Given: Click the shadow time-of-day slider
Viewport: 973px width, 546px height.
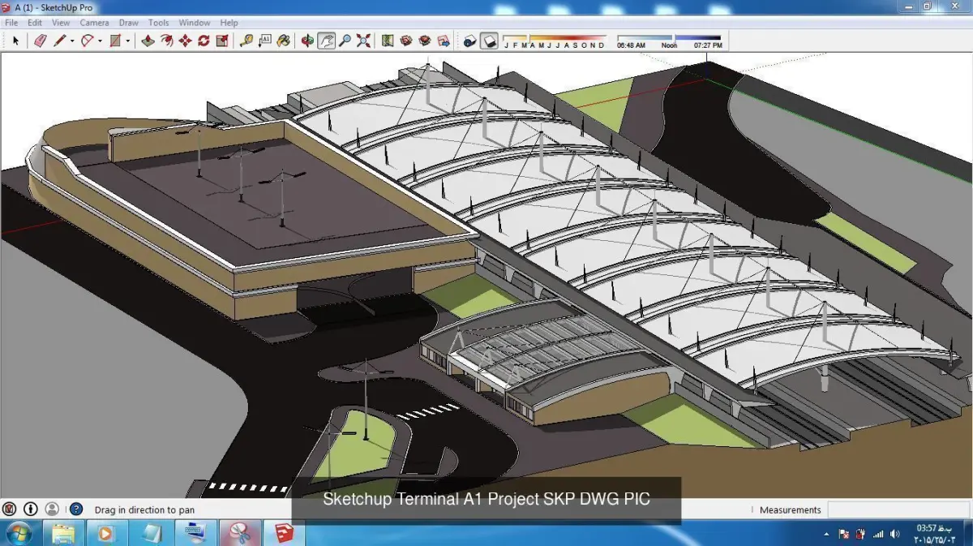Looking at the screenshot, I should pos(669,37).
